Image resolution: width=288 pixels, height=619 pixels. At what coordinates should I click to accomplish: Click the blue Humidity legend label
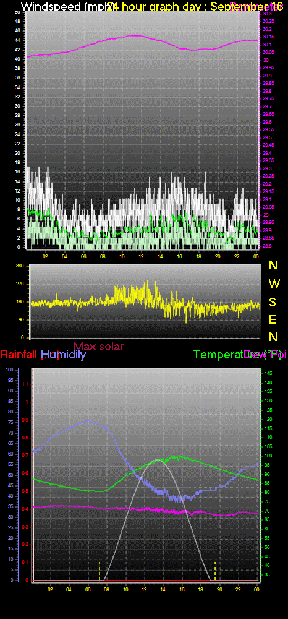pos(64,355)
